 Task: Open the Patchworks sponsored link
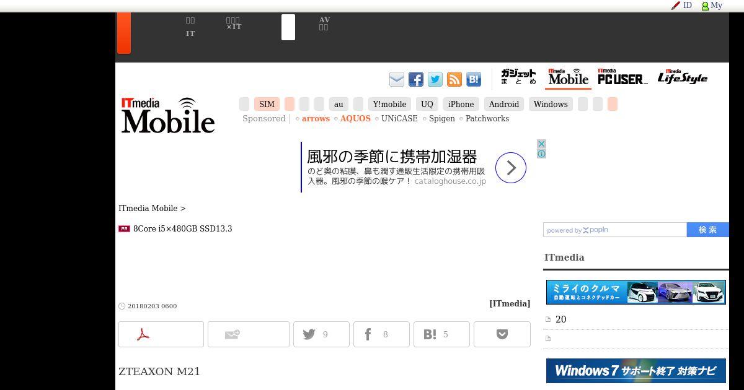(487, 118)
